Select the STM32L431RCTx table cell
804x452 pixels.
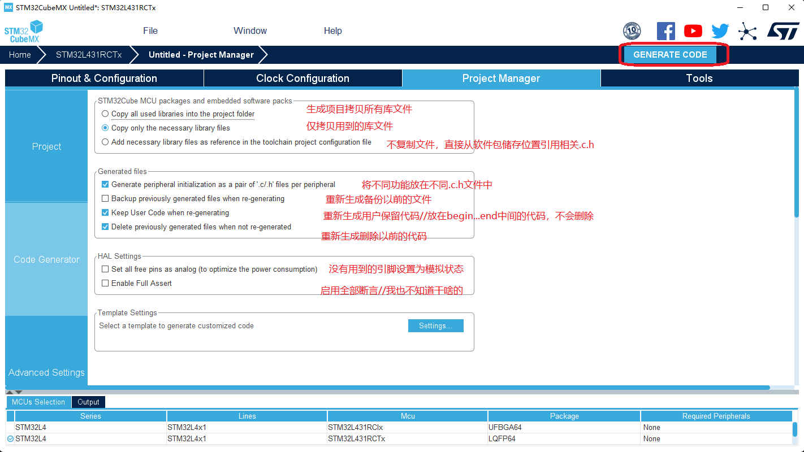tap(408, 438)
